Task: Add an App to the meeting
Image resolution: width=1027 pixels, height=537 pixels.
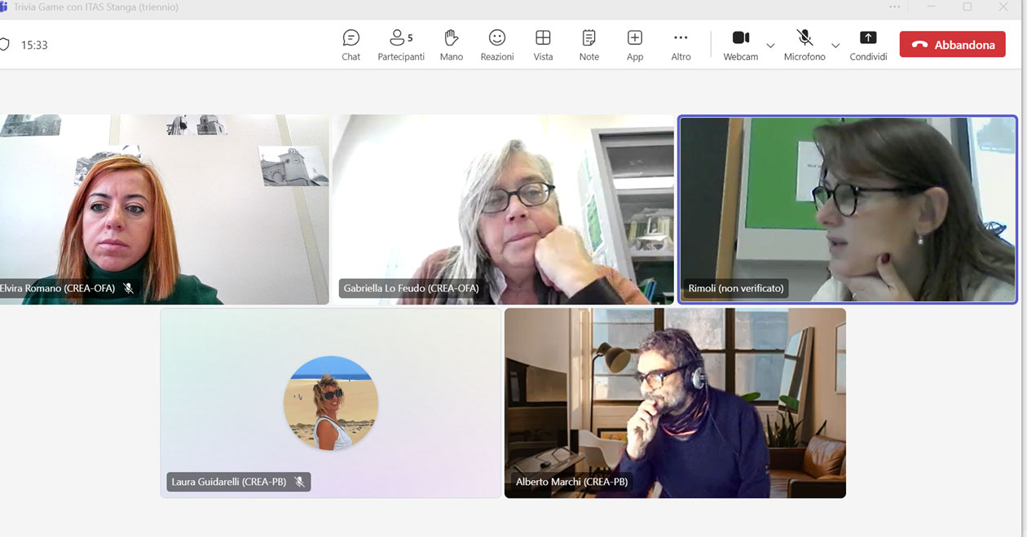Action: (x=635, y=45)
